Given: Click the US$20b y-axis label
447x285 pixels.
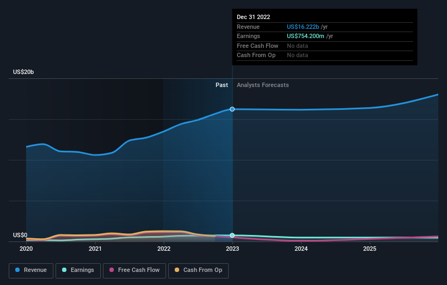Looking at the screenshot, I should (23, 72).
